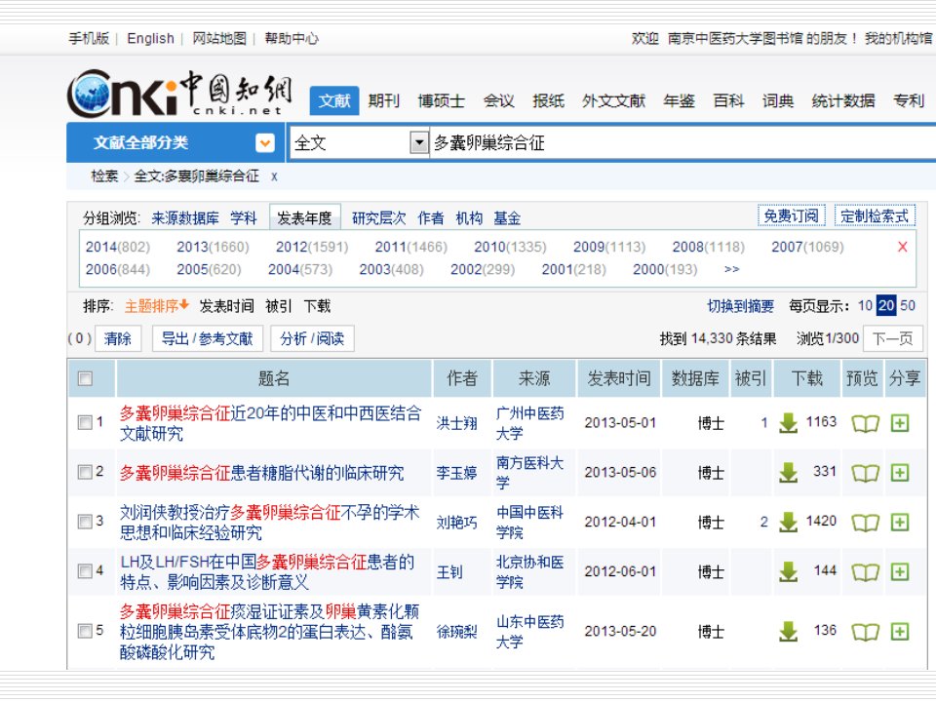The width and height of the screenshot is (936, 702).
Task: Group results by 来源数据库
Action: click(x=185, y=218)
